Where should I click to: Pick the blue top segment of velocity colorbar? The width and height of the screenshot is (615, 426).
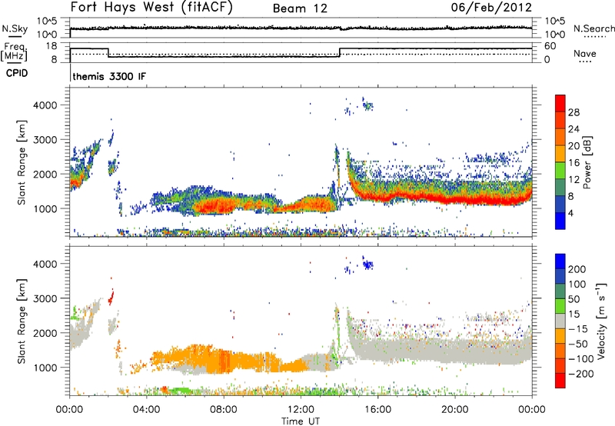tap(560, 261)
